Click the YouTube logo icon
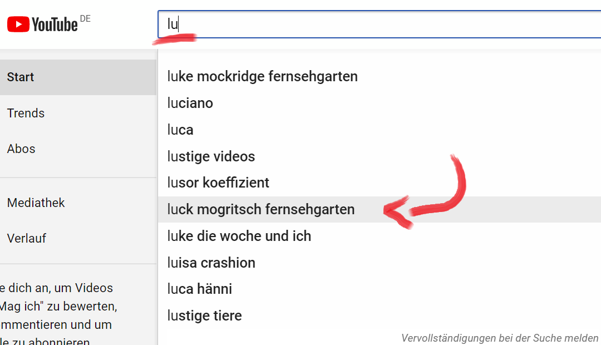601x345 pixels. [x=18, y=24]
